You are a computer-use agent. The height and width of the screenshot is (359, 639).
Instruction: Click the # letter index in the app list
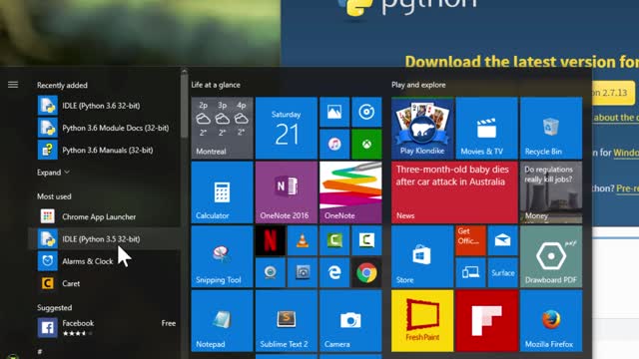tap(40, 352)
